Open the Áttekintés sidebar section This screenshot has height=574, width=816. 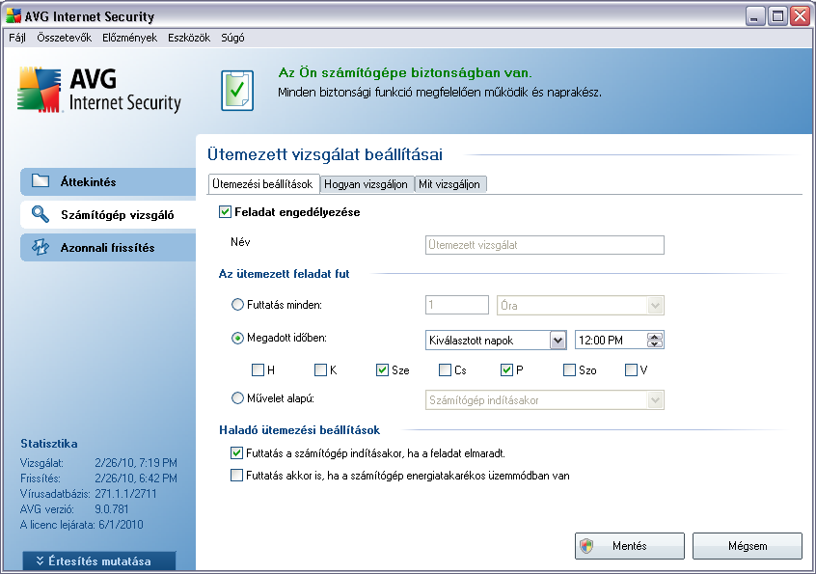tap(108, 181)
